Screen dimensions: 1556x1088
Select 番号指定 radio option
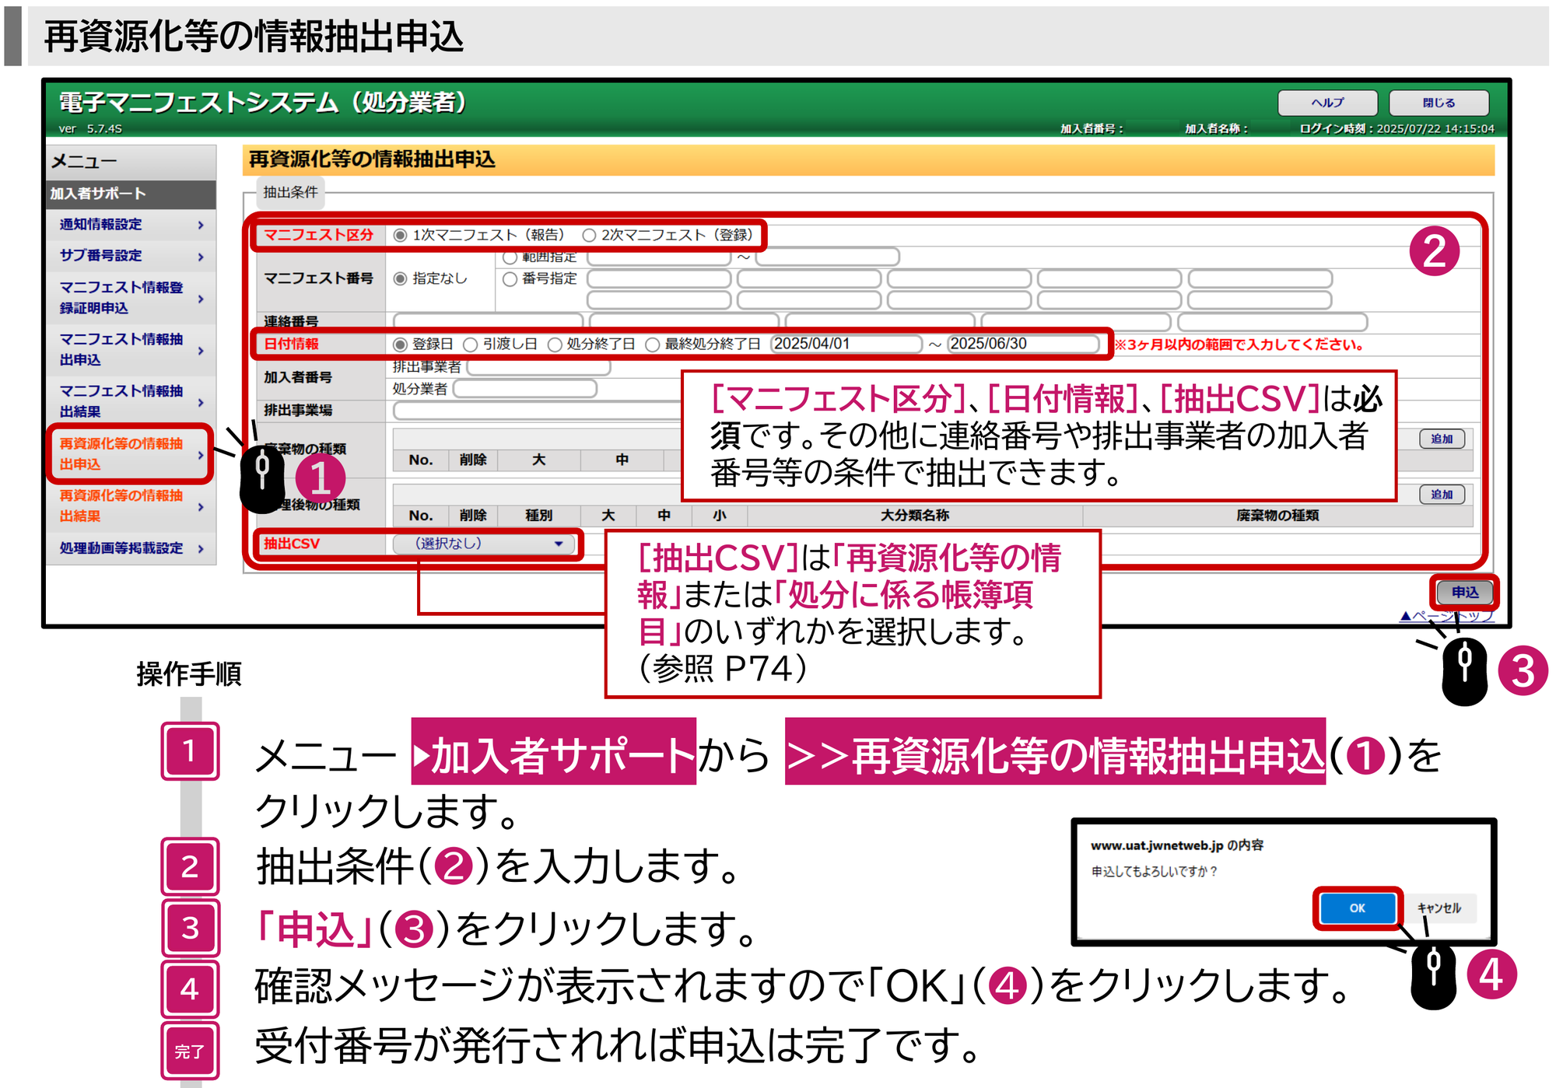[x=510, y=278]
